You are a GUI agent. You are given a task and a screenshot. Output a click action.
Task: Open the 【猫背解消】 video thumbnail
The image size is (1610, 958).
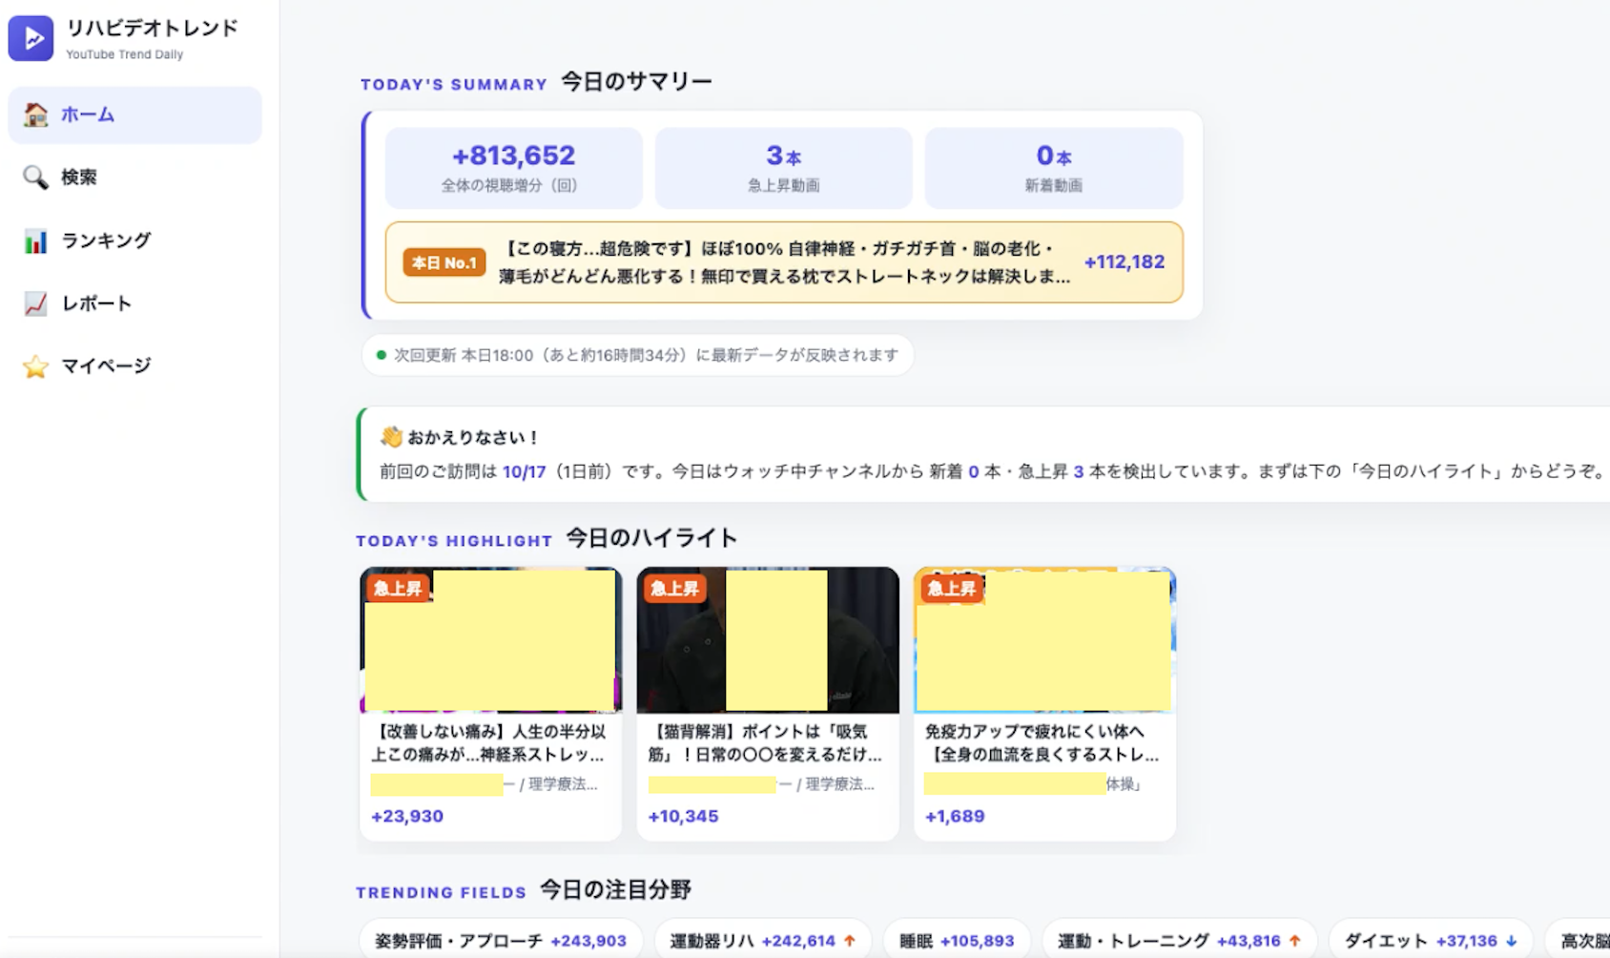[x=768, y=640]
